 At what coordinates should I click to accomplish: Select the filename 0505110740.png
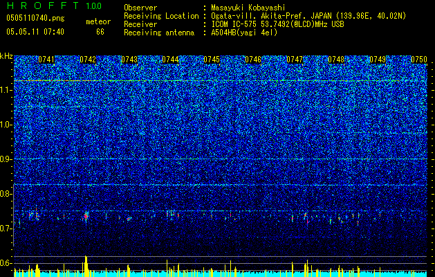tap(35, 18)
